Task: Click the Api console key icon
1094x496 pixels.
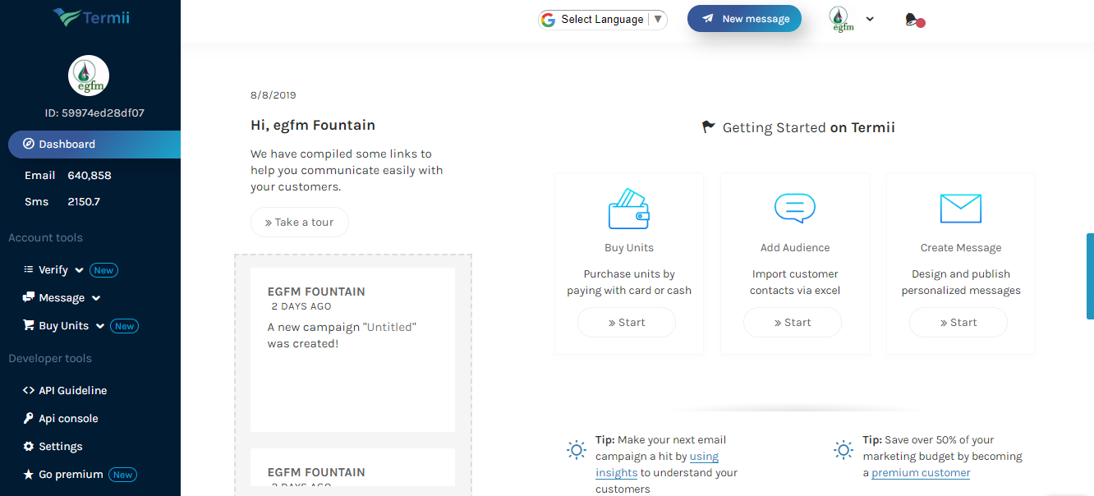Action: [29, 418]
